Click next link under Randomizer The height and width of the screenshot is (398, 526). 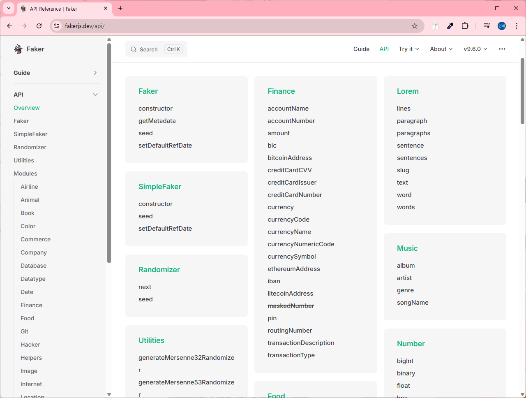pos(145,287)
